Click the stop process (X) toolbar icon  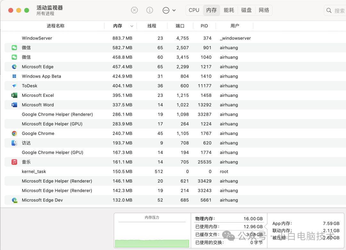[134, 10]
